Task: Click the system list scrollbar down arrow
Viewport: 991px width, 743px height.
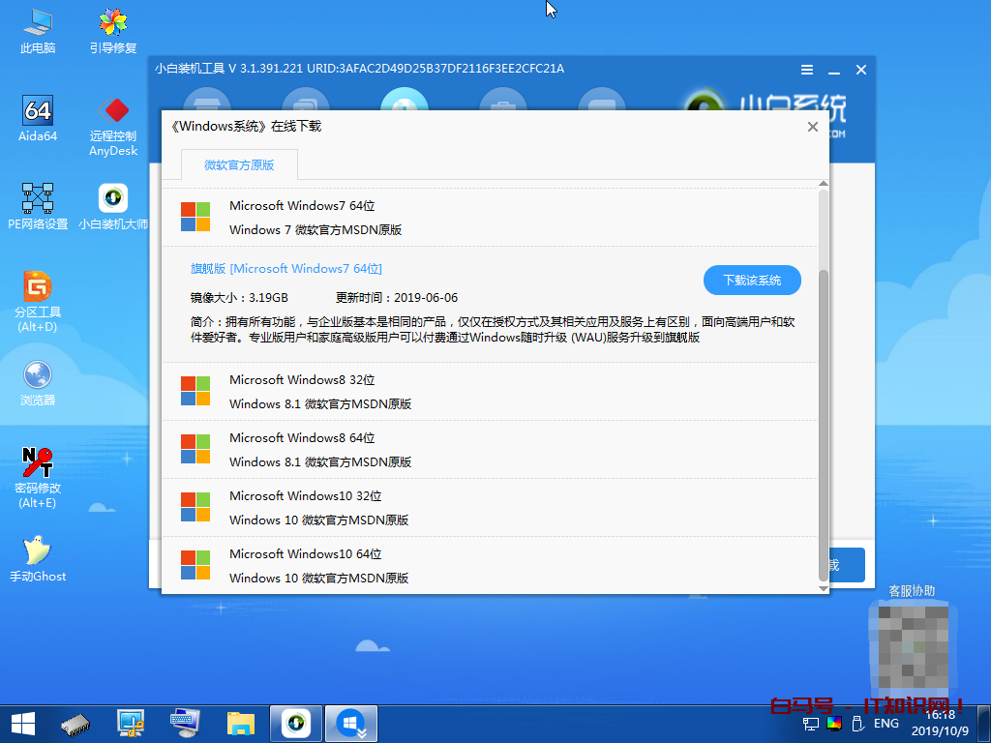Action: [824, 588]
